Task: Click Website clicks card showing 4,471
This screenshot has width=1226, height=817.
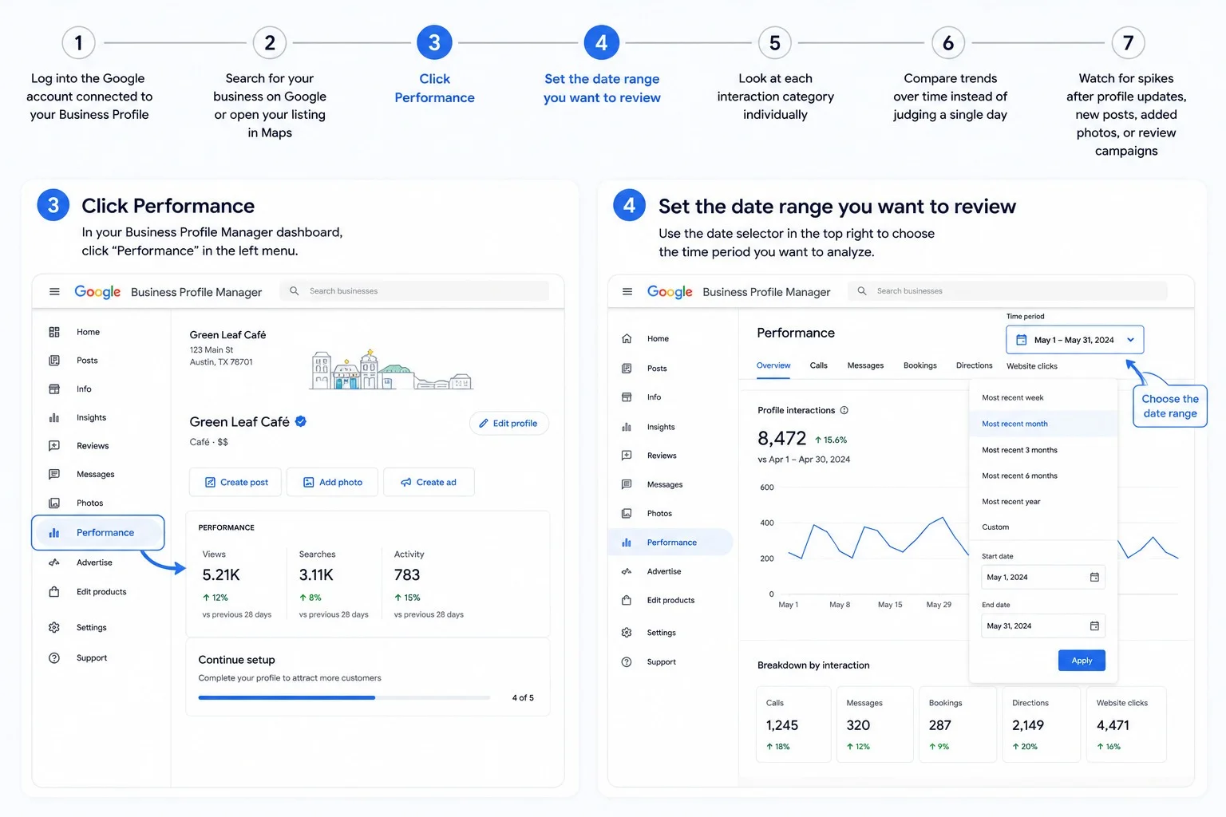Action: click(1126, 724)
